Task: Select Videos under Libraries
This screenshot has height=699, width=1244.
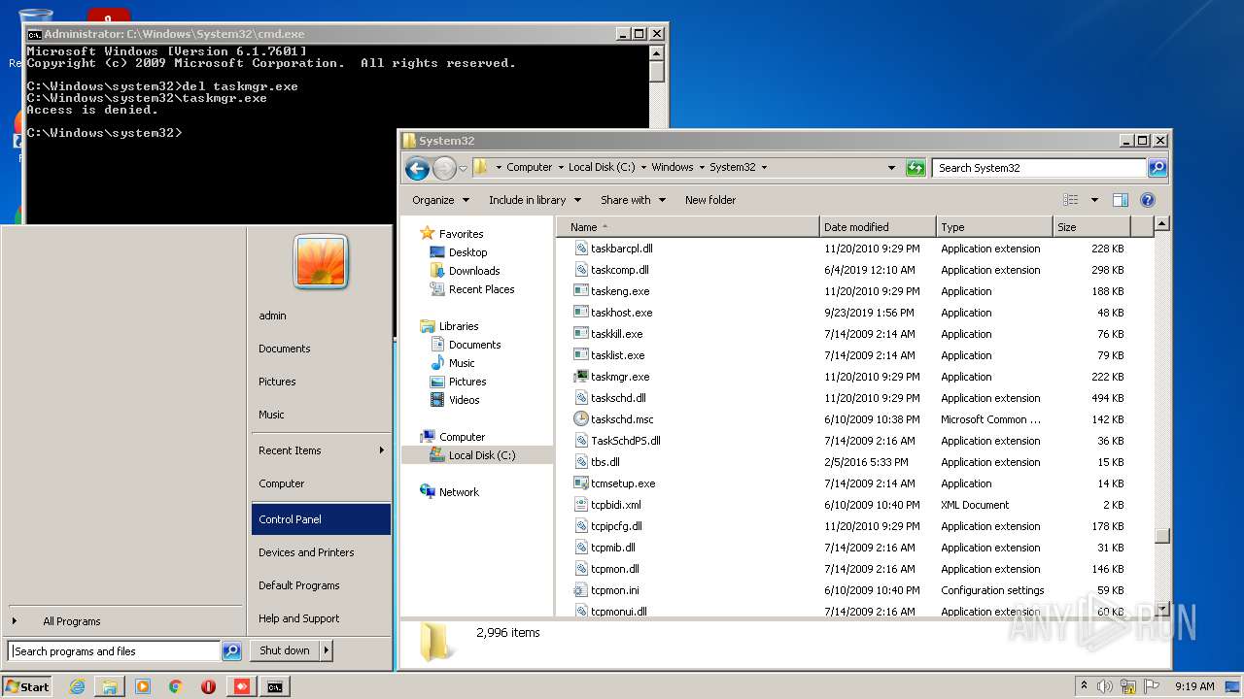Action: point(464,400)
